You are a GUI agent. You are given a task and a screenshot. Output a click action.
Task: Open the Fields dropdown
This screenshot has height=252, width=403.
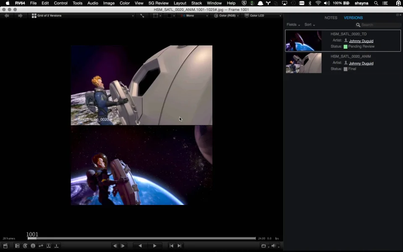click(x=293, y=25)
